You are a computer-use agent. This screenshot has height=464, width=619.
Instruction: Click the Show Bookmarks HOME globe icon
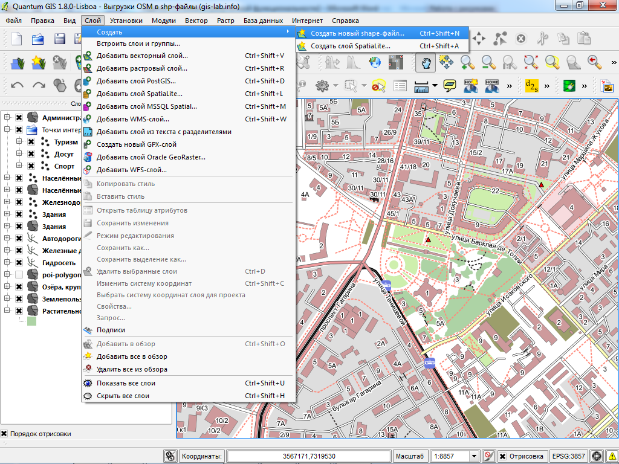click(492, 86)
